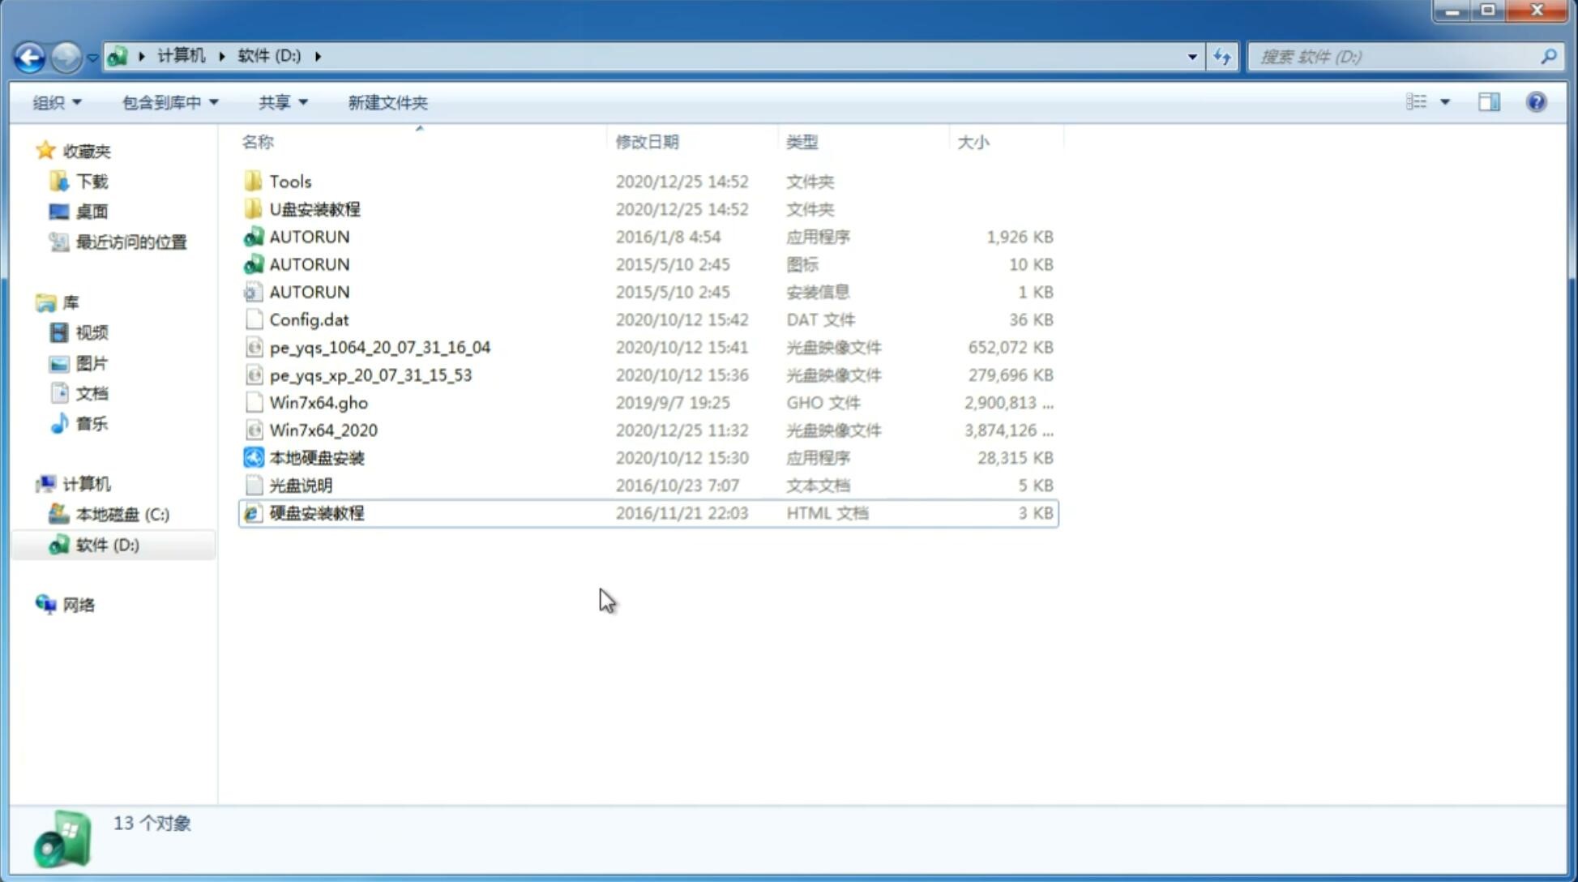
Task: Open pe_yqs_1064 disc image file
Action: (380, 347)
